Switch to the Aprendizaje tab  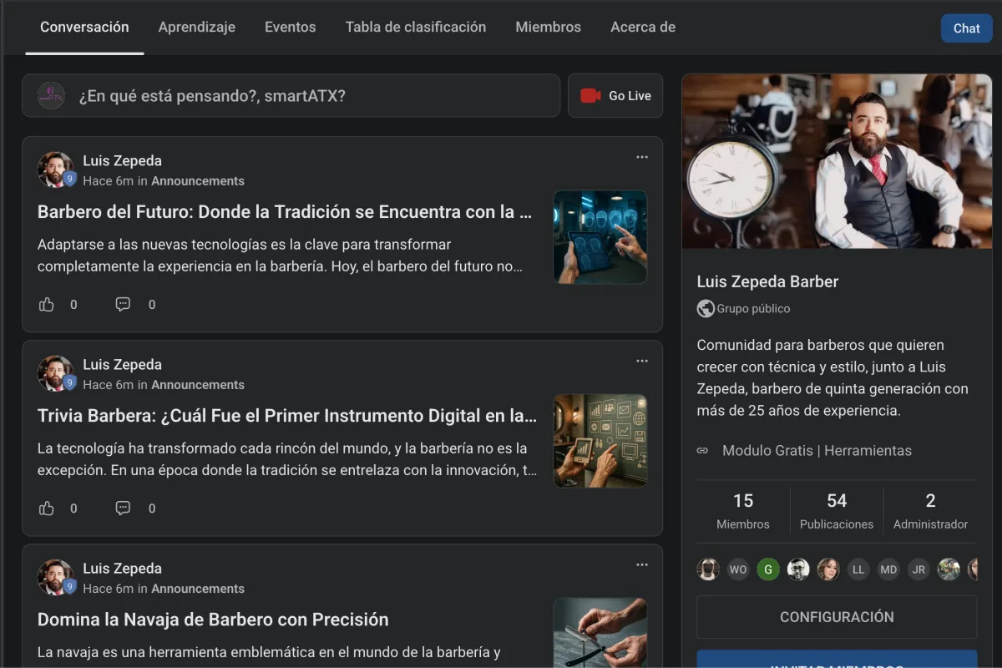197,28
